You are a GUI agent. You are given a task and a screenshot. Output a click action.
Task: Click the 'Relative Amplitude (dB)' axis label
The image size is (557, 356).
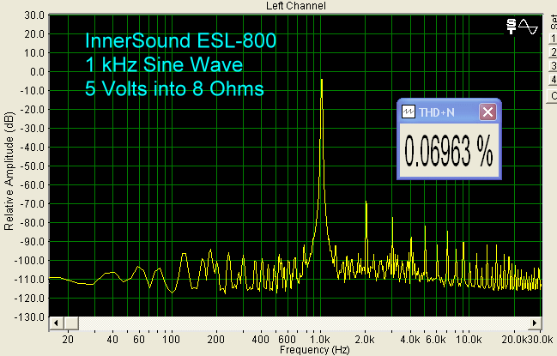pos(9,171)
